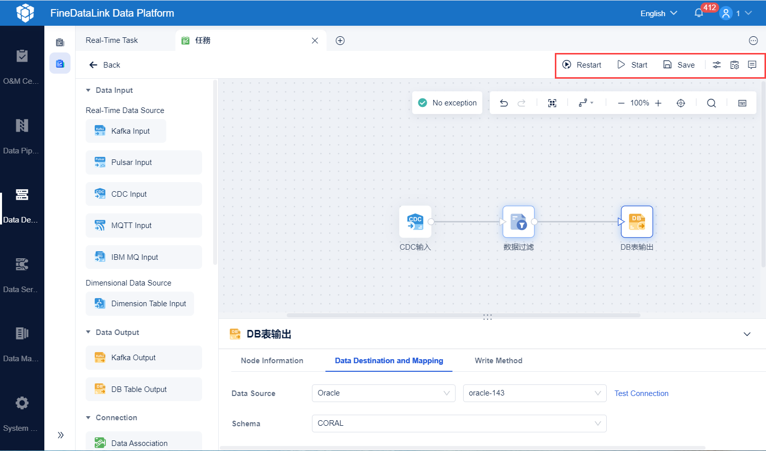Open the canvas layout dropdown

point(586,103)
